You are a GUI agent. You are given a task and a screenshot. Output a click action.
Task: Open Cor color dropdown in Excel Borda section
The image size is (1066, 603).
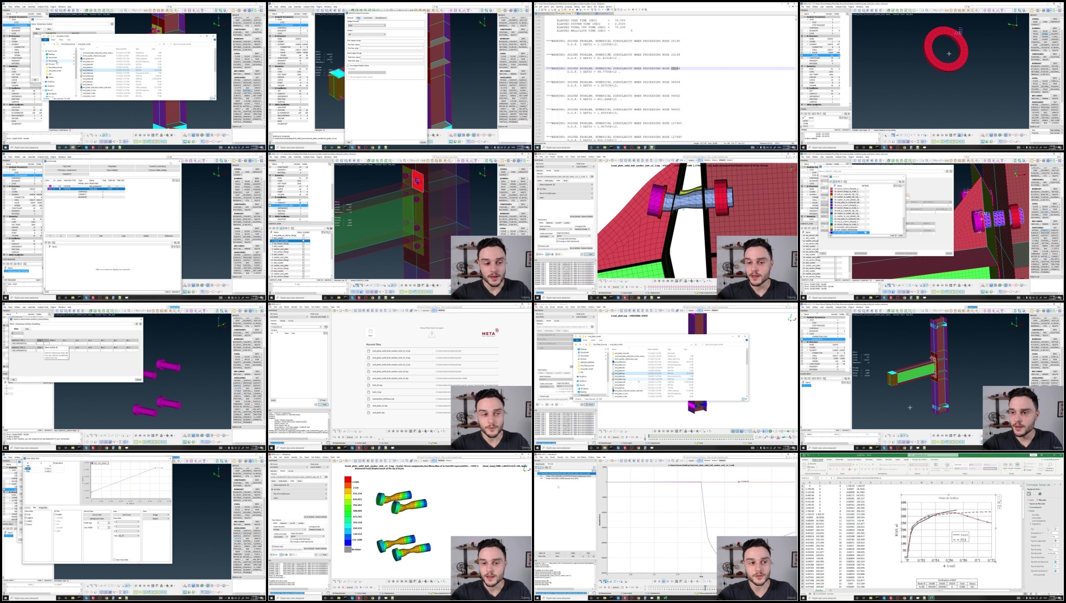[1056, 529]
